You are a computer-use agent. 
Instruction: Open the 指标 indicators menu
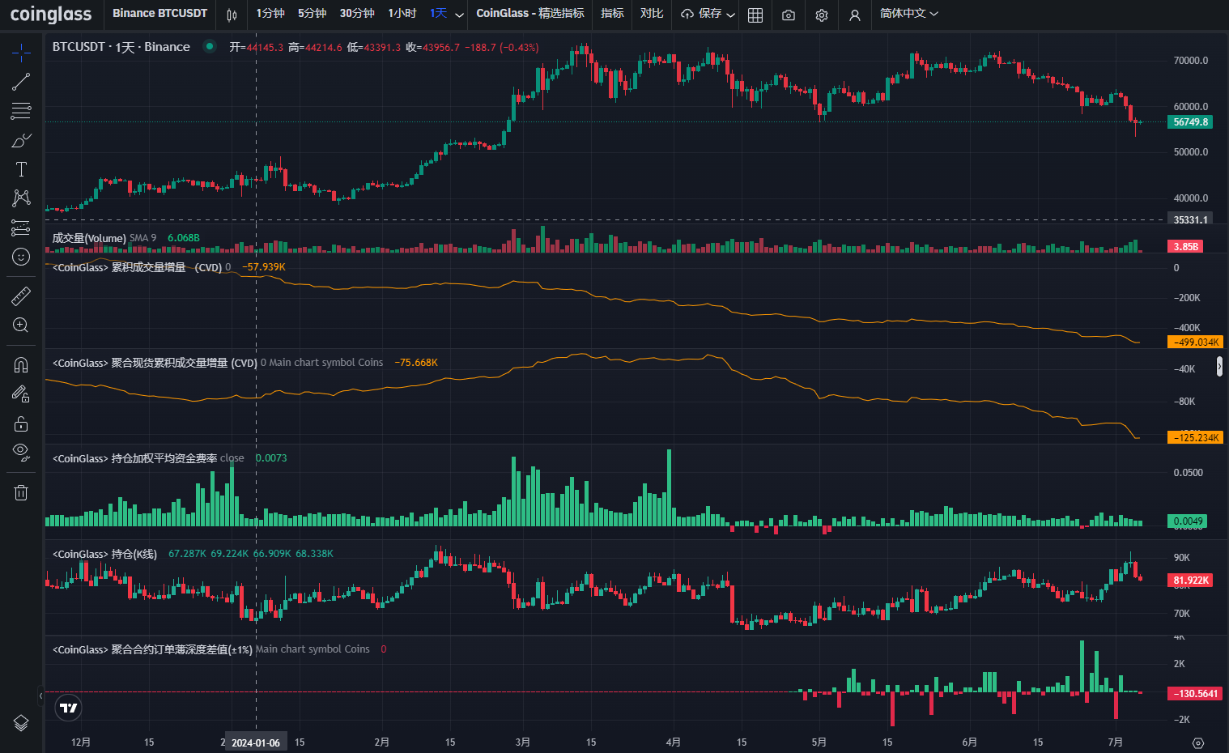coord(613,14)
